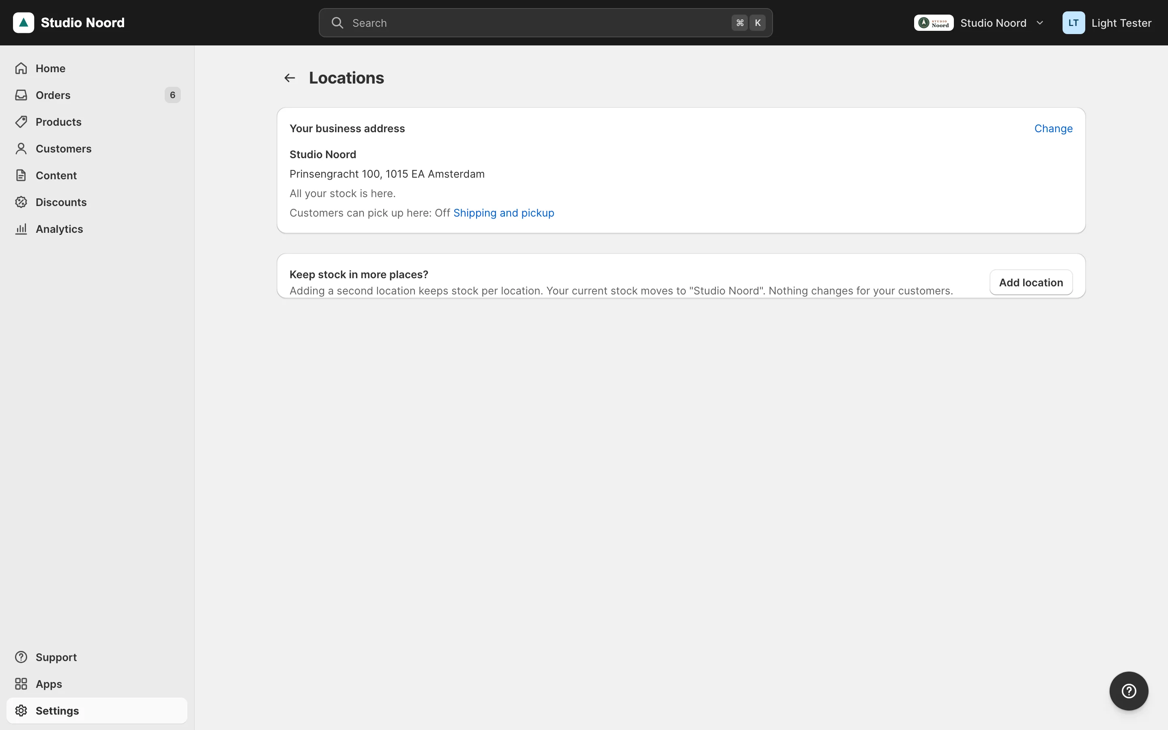Click the Support question mark icon
Viewport: 1168px width, 730px height.
(21, 657)
